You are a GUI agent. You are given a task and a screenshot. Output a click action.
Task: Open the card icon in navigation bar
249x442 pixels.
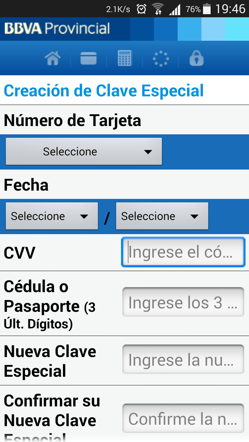tap(89, 58)
